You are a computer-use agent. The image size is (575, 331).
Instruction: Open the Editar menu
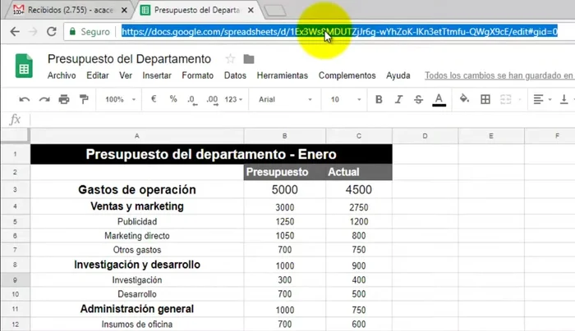(x=98, y=75)
